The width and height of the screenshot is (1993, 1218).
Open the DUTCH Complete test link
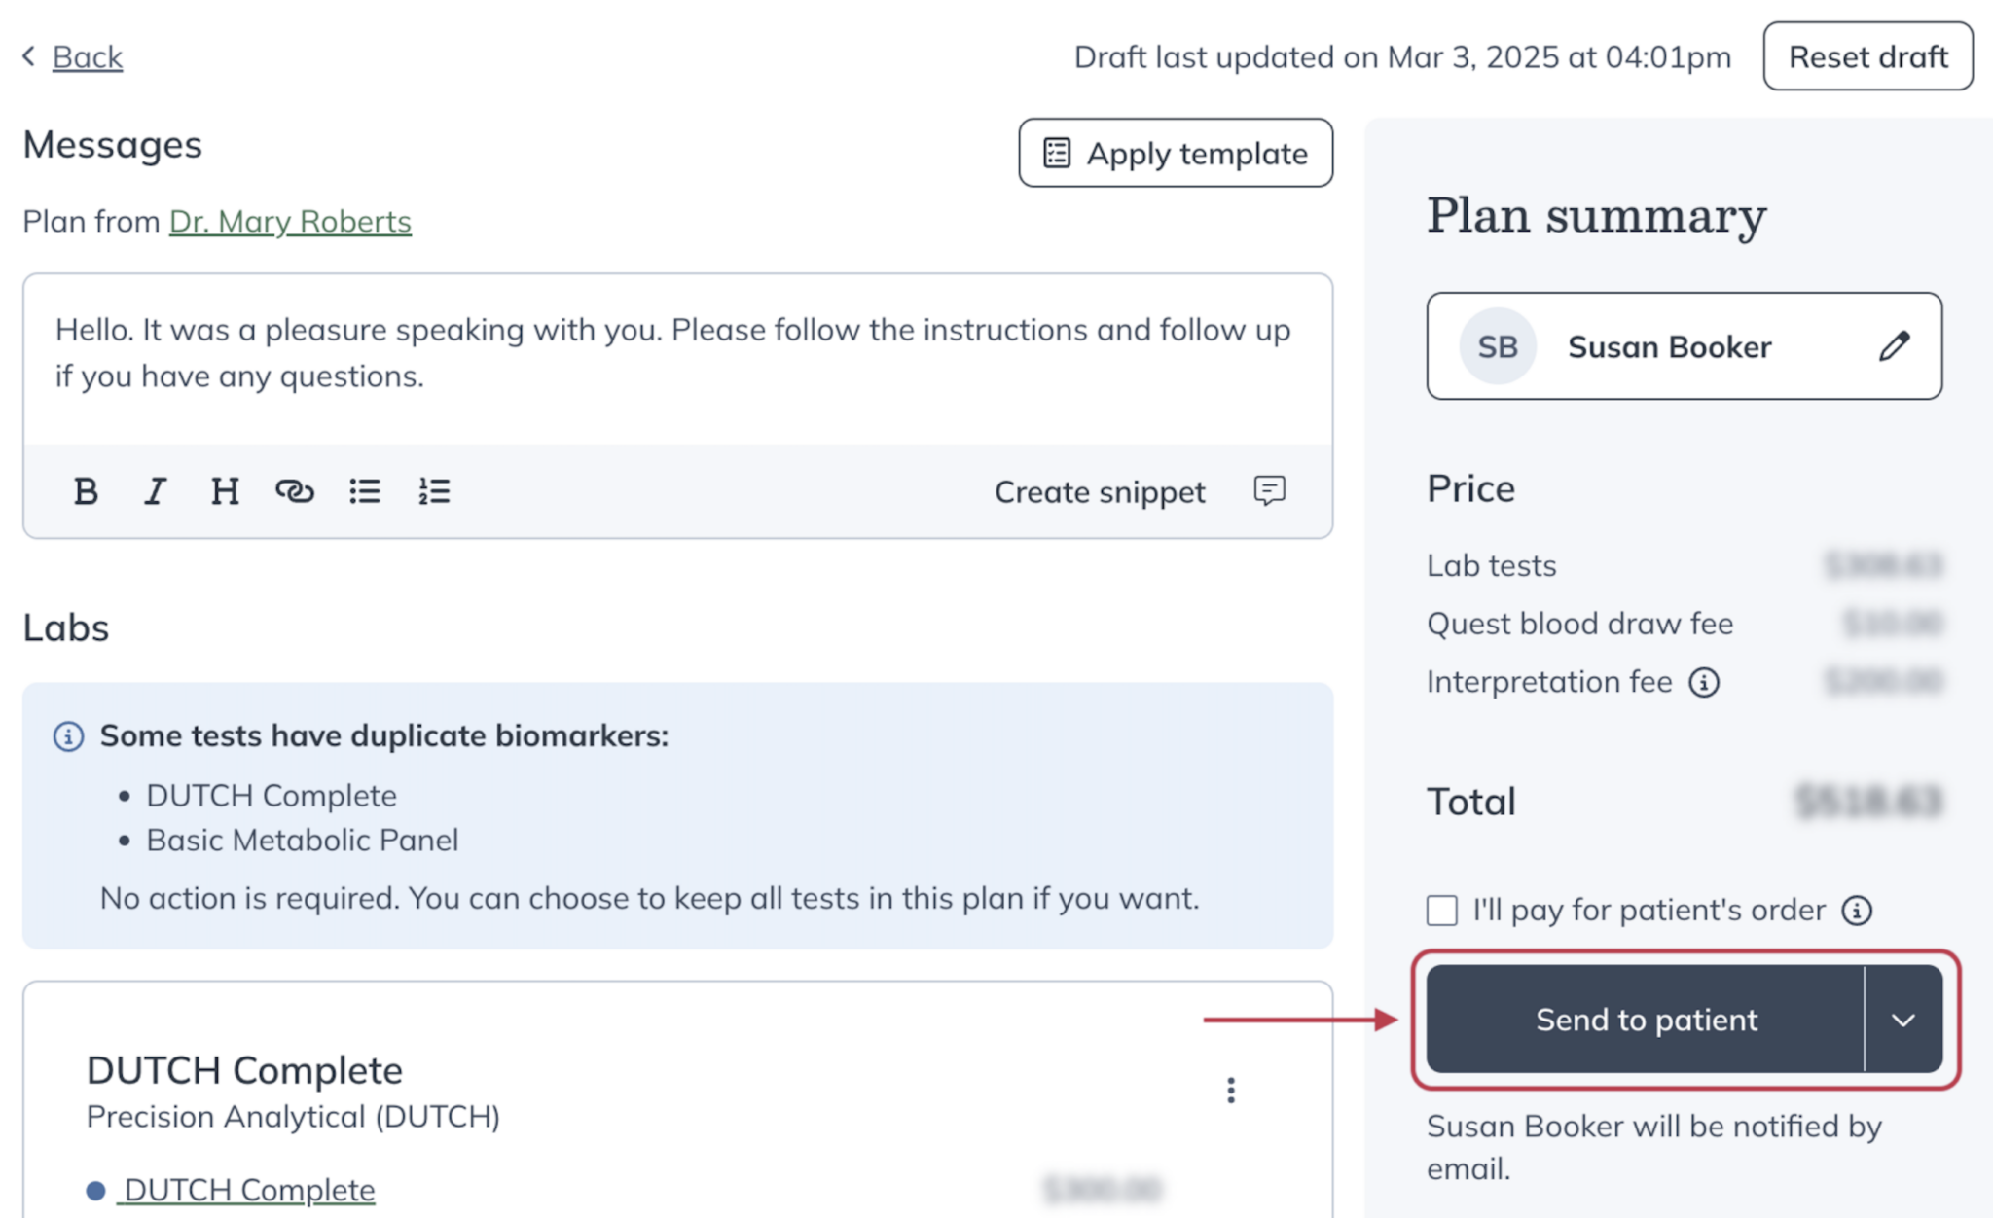pos(249,1190)
